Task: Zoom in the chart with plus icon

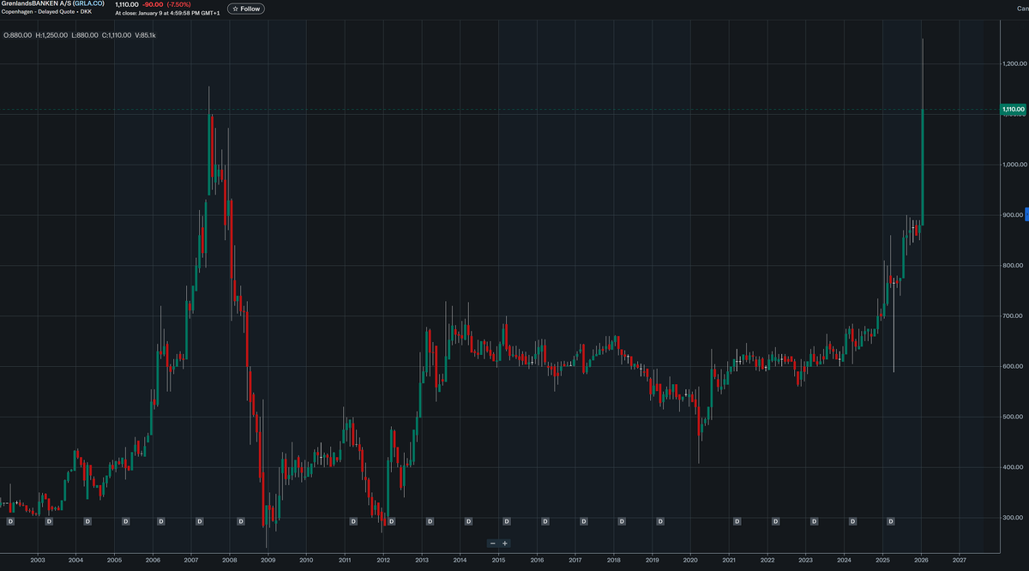Action: tap(505, 544)
